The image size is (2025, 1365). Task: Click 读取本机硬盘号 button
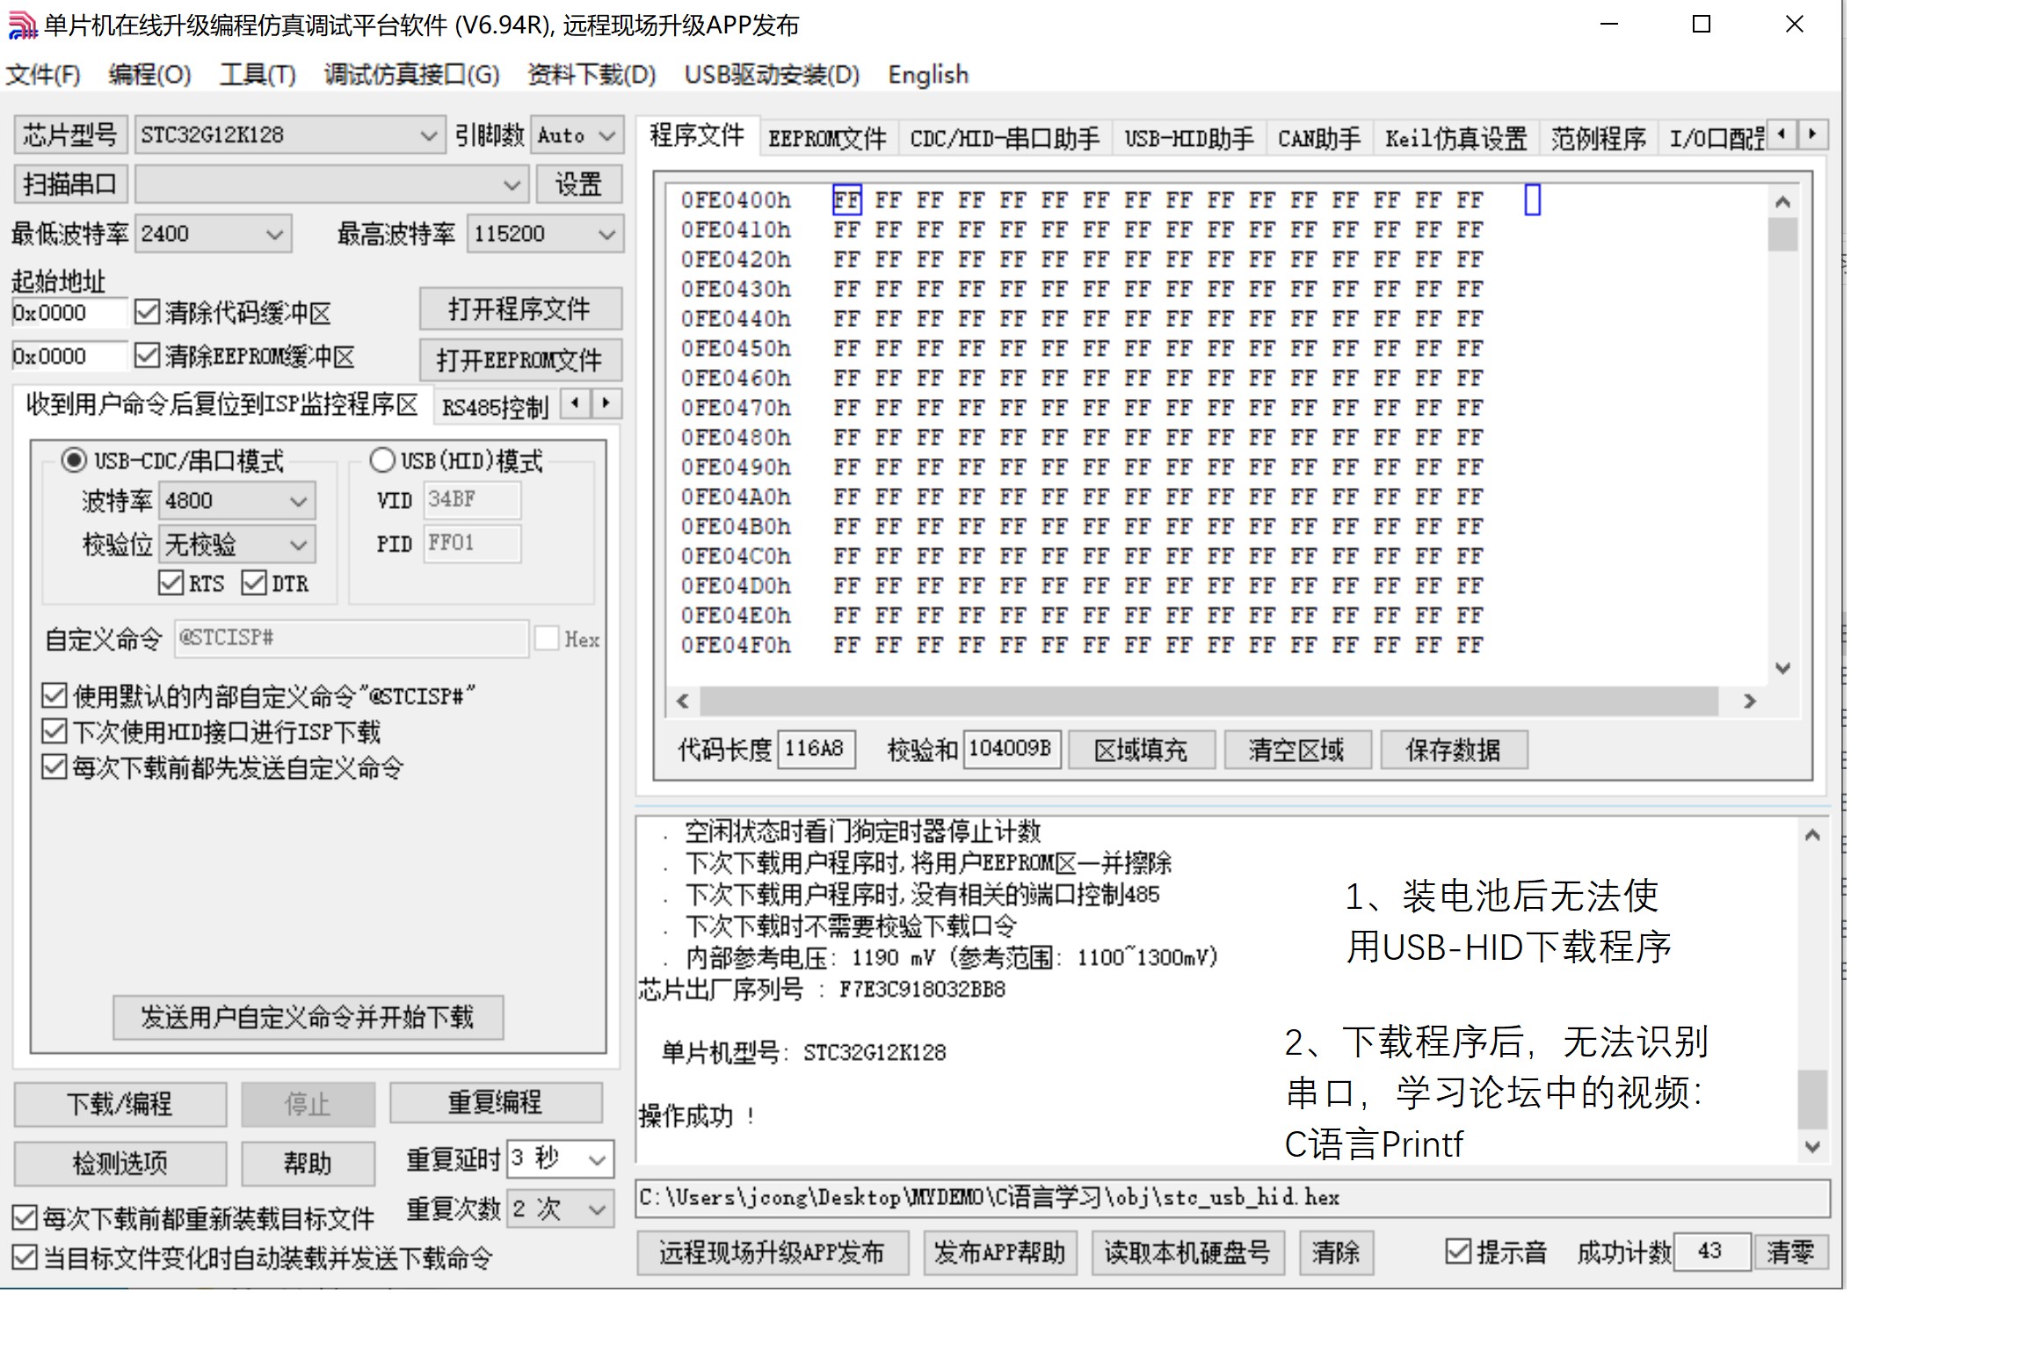point(1187,1252)
